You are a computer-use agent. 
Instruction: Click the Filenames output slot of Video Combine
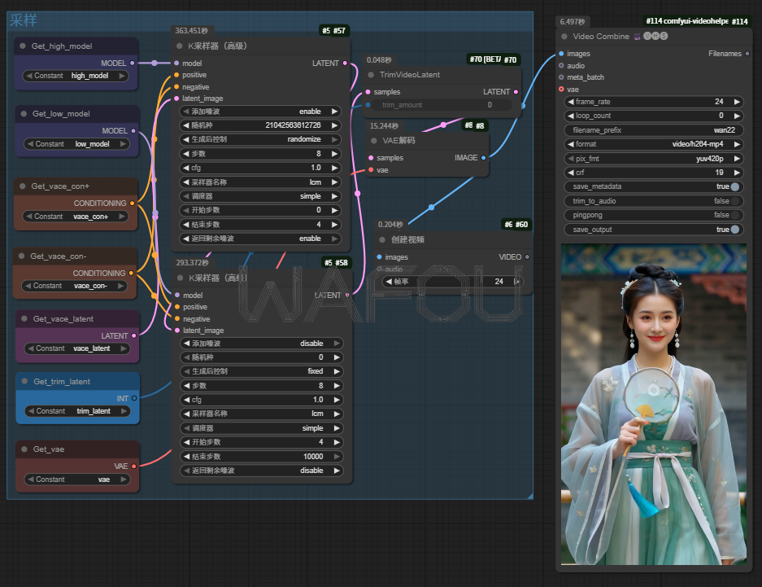point(747,54)
